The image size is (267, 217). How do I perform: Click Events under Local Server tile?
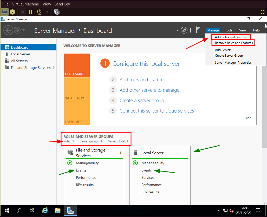pos(146,170)
